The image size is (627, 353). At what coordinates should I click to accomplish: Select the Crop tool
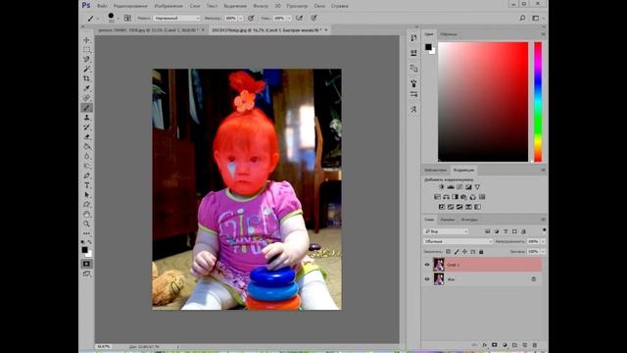click(87, 78)
